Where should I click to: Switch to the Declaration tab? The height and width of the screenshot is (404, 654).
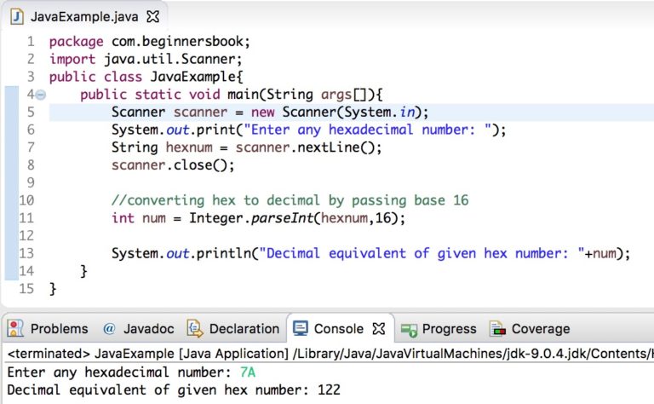click(244, 329)
